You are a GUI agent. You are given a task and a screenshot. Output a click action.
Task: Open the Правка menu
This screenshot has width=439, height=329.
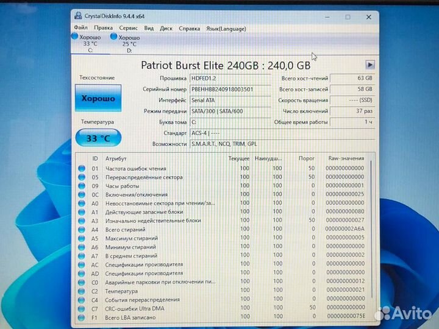tap(103, 28)
